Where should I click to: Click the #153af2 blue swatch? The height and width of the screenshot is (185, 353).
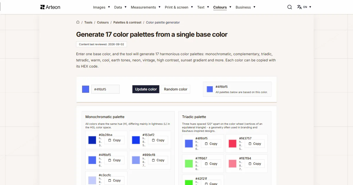[x=136, y=140]
